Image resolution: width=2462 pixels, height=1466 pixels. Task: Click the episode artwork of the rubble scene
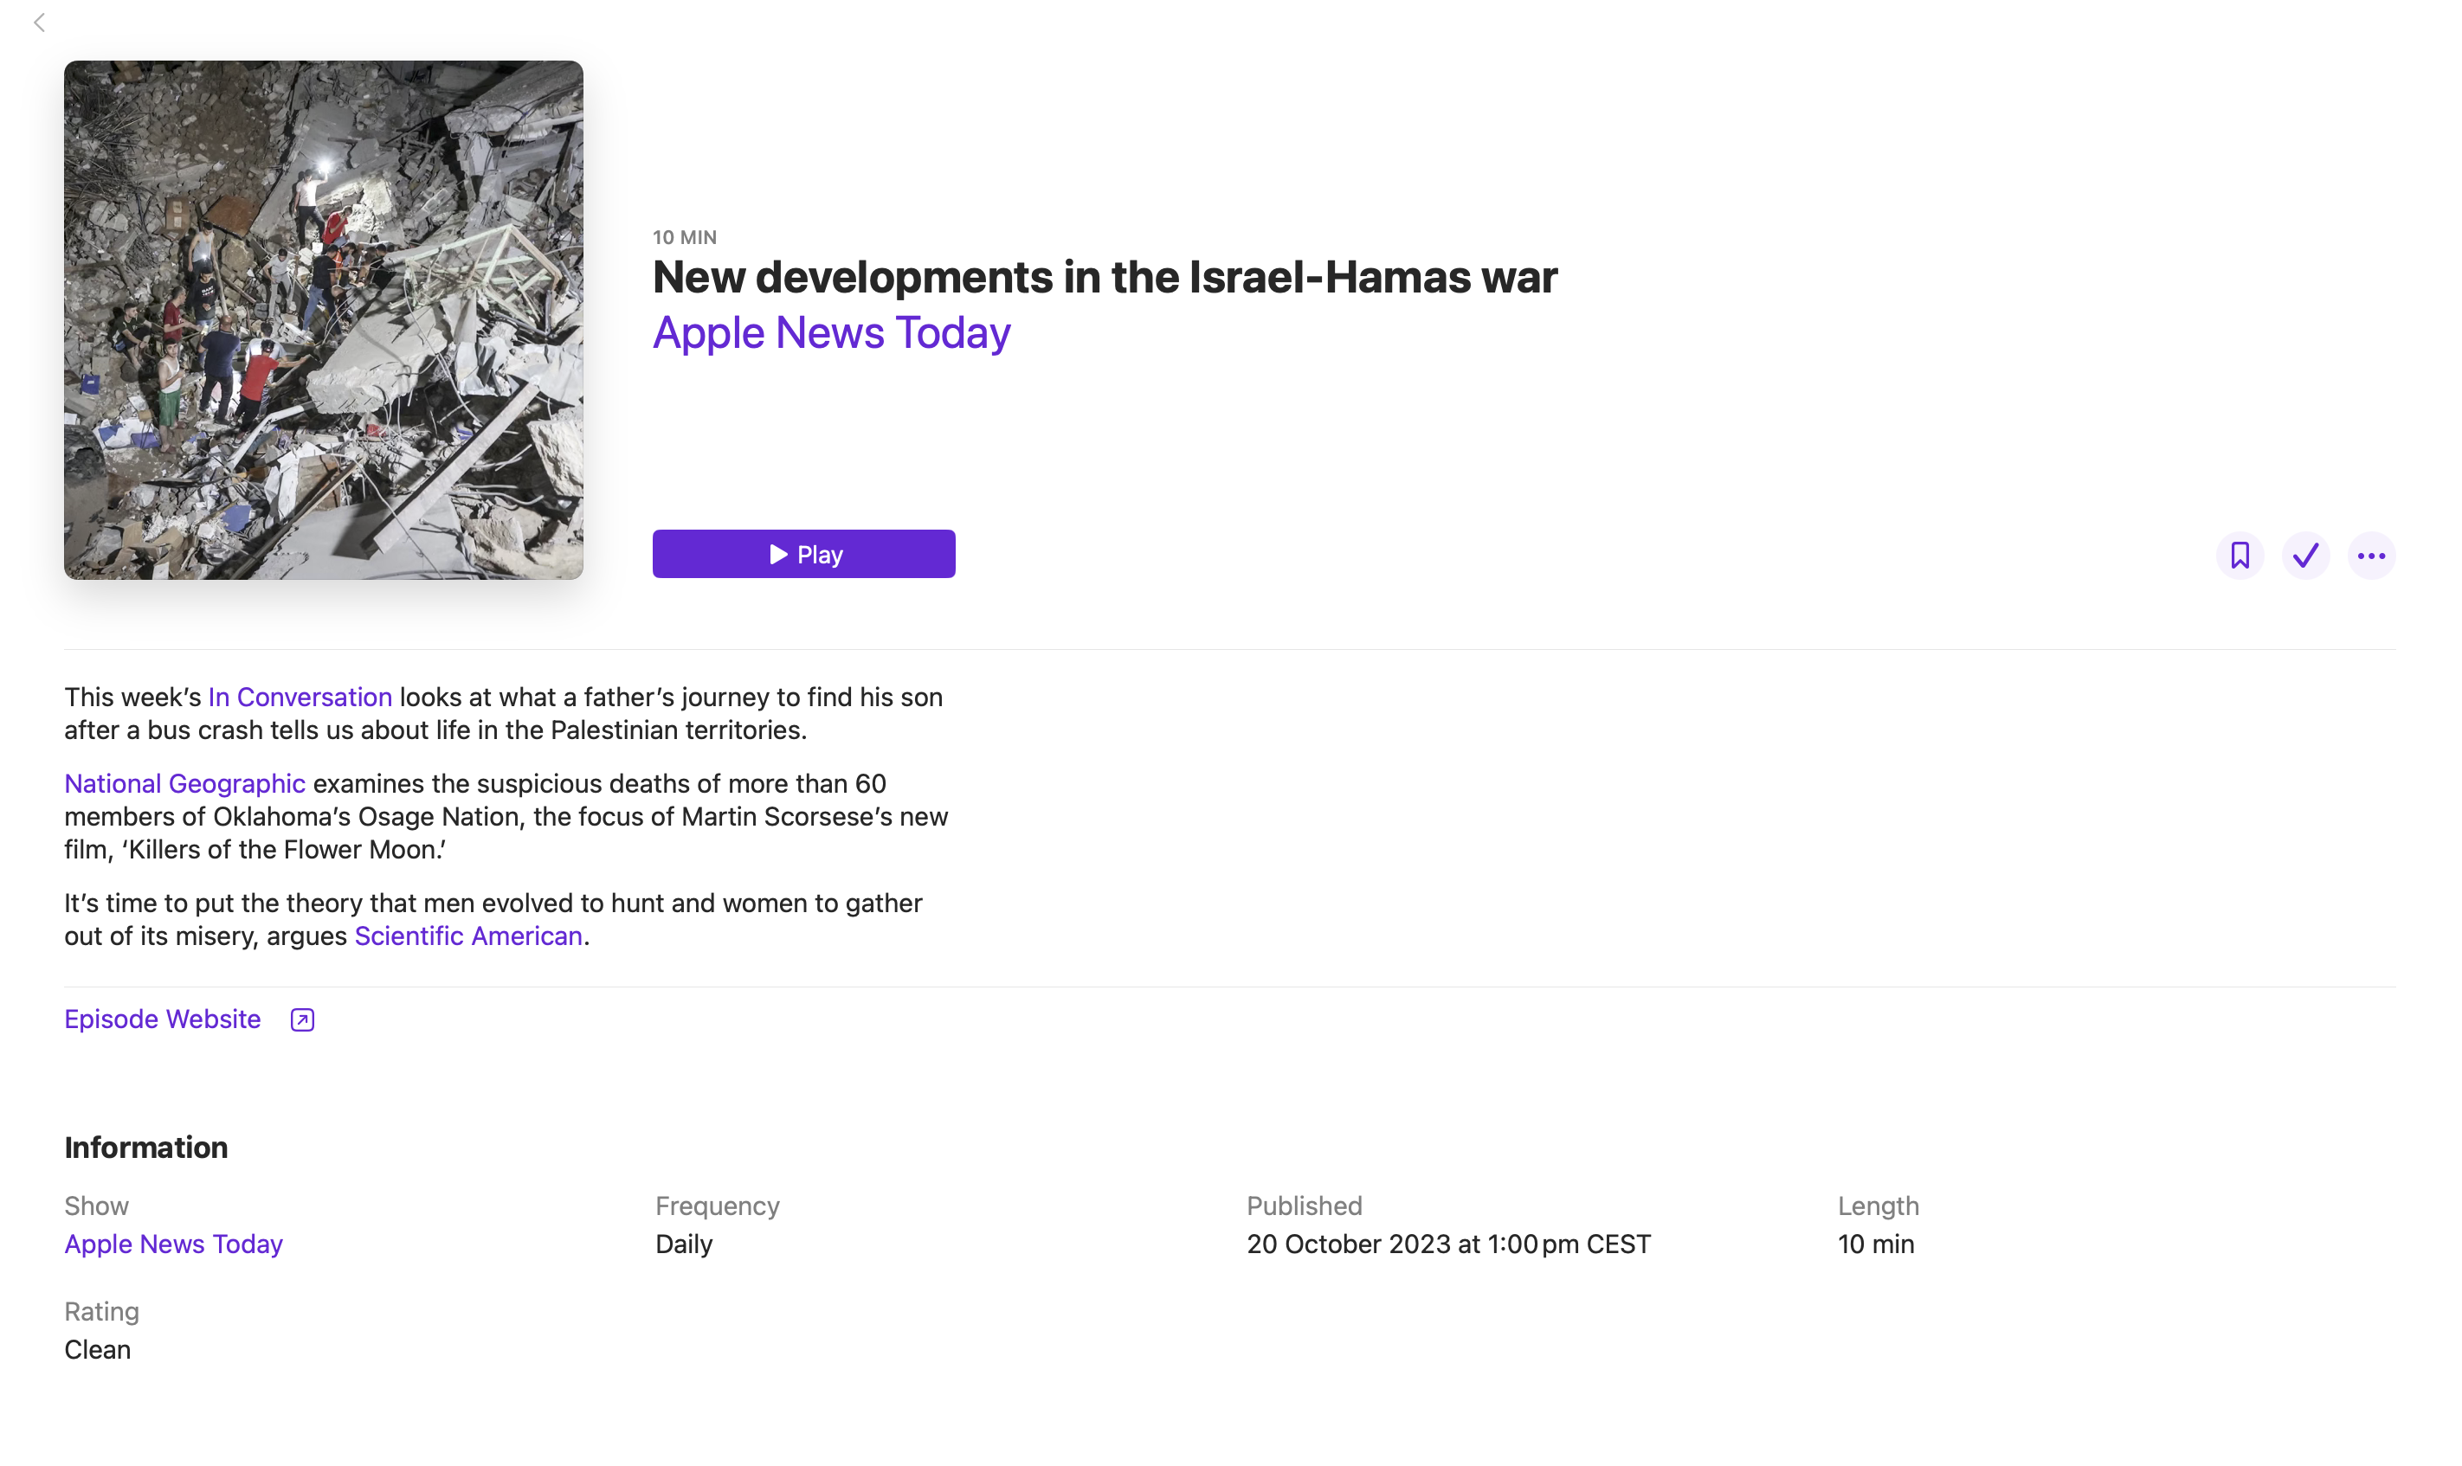coord(323,320)
